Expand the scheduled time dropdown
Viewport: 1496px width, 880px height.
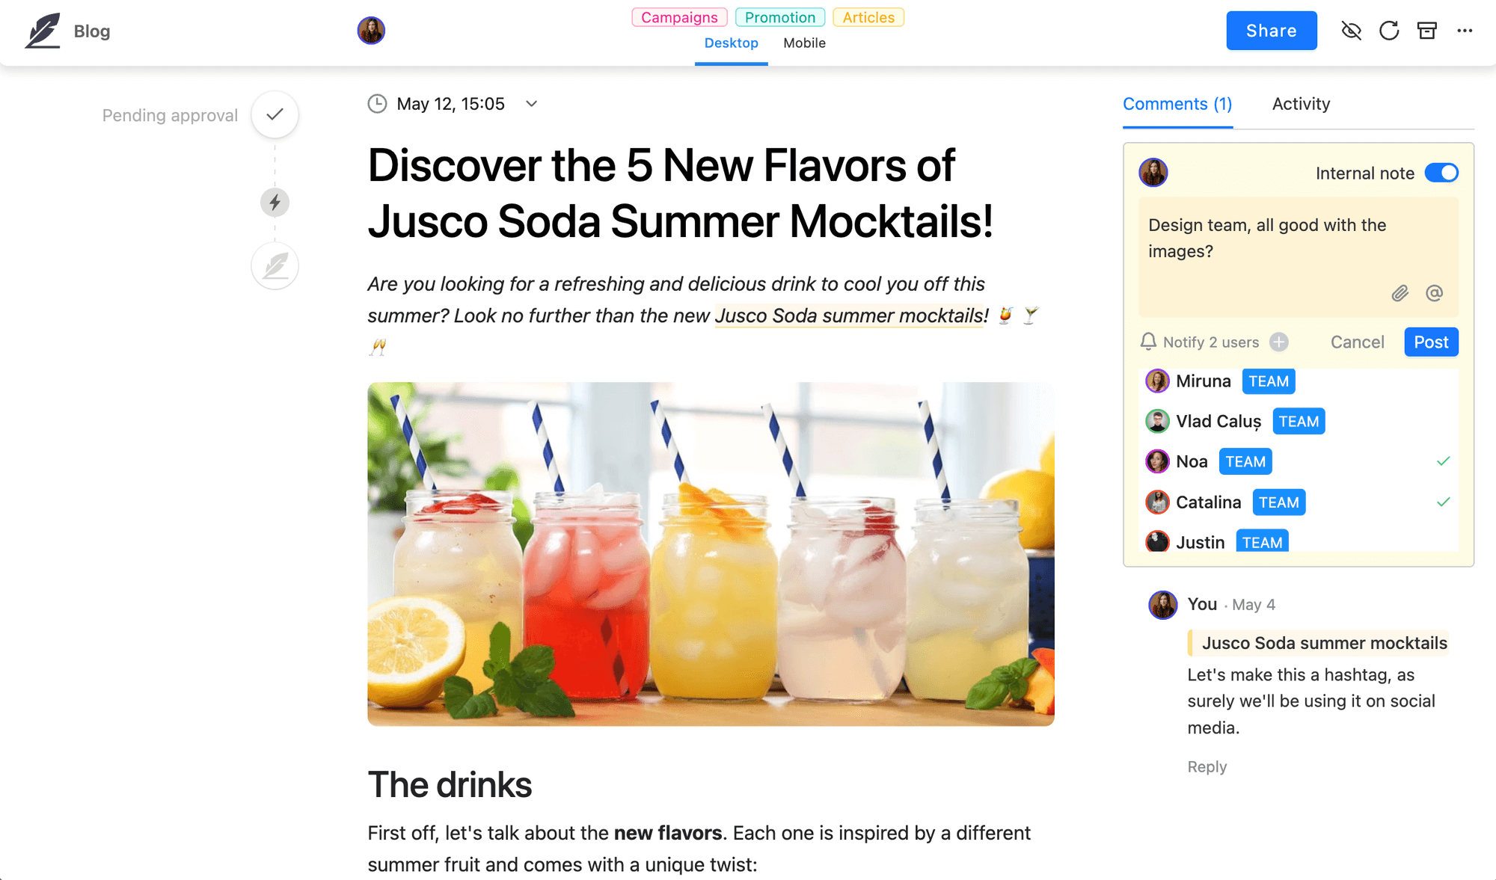(x=533, y=102)
